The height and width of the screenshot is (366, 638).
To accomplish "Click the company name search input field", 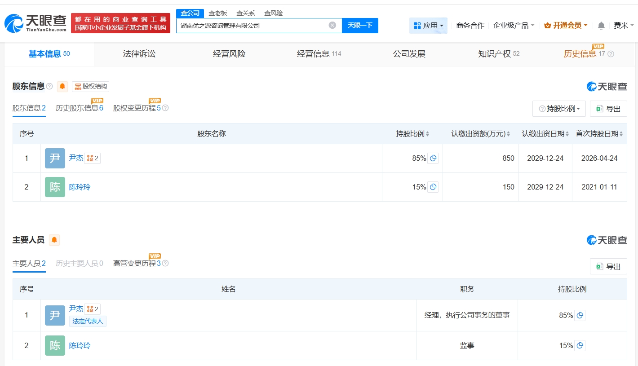I will 252,26.
